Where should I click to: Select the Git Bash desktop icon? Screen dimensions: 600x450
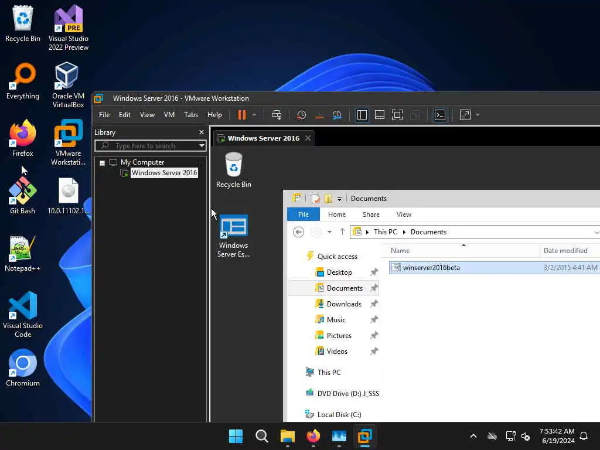click(22, 196)
